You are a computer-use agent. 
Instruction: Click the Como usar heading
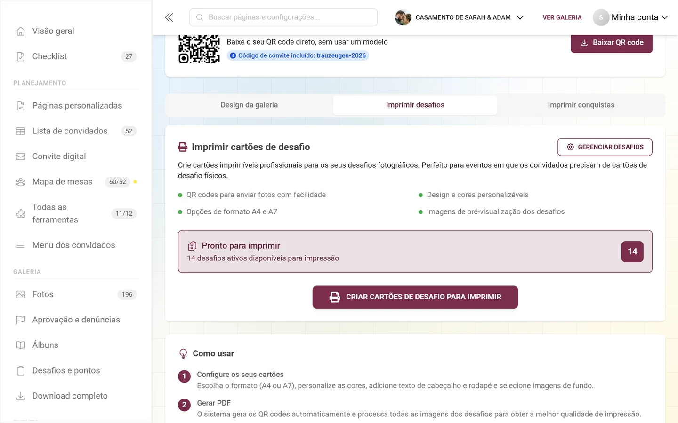pos(213,354)
